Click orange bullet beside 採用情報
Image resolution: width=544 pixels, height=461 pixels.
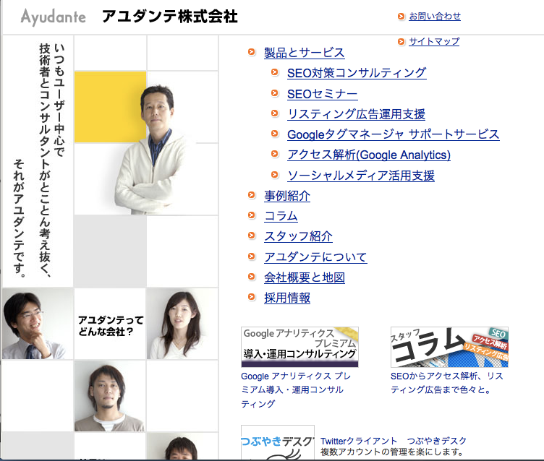252,297
